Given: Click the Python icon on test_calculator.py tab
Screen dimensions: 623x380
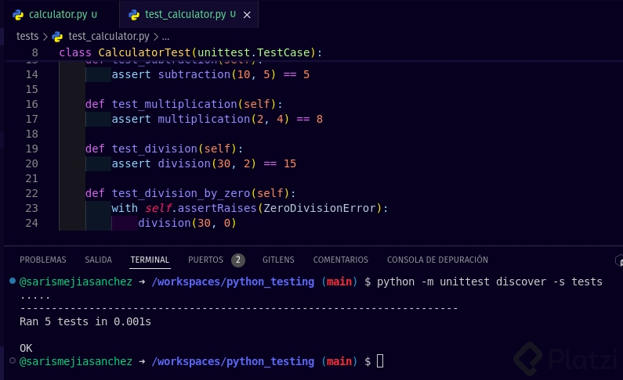Looking at the screenshot, I should pyautogui.click(x=134, y=15).
